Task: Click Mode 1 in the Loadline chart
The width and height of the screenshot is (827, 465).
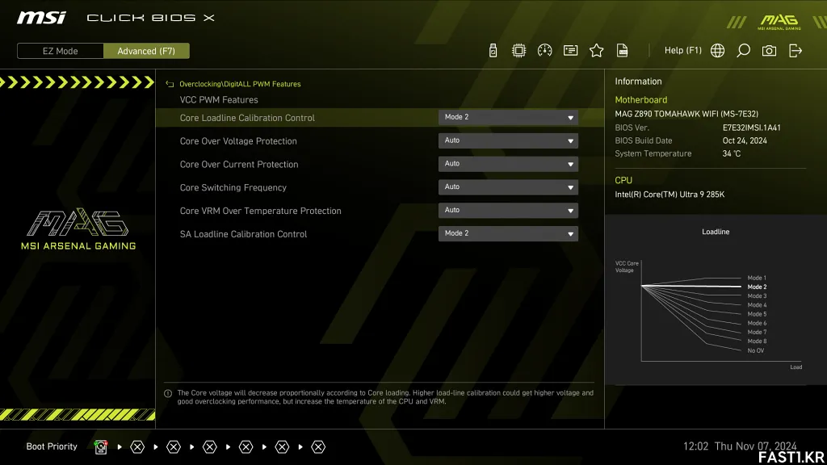Action: click(757, 278)
